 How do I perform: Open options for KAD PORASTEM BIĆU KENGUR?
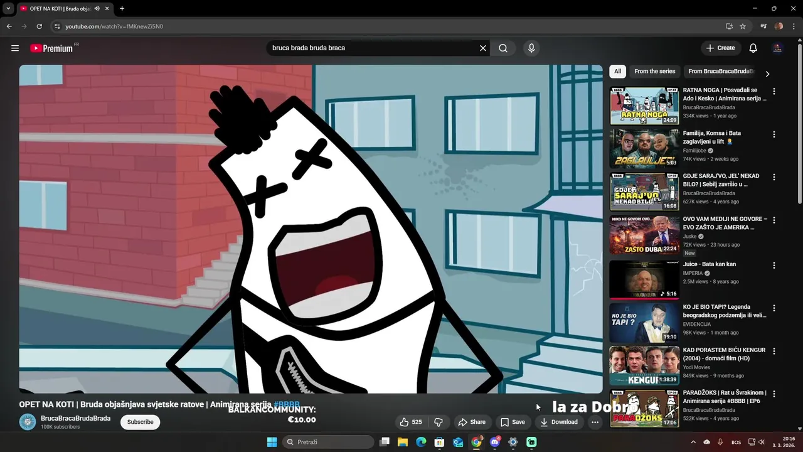[x=774, y=351]
